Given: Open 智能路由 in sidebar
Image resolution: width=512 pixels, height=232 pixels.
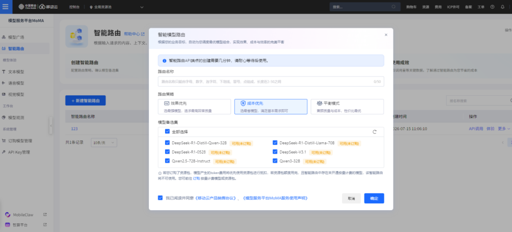Looking at the screenshot, I should tap(16, 49).
